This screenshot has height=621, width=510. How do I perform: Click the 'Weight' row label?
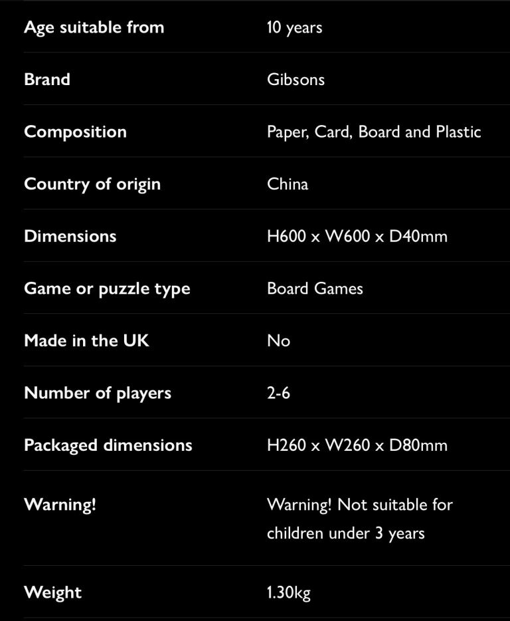pyautogui.click(x=52, y=592)
